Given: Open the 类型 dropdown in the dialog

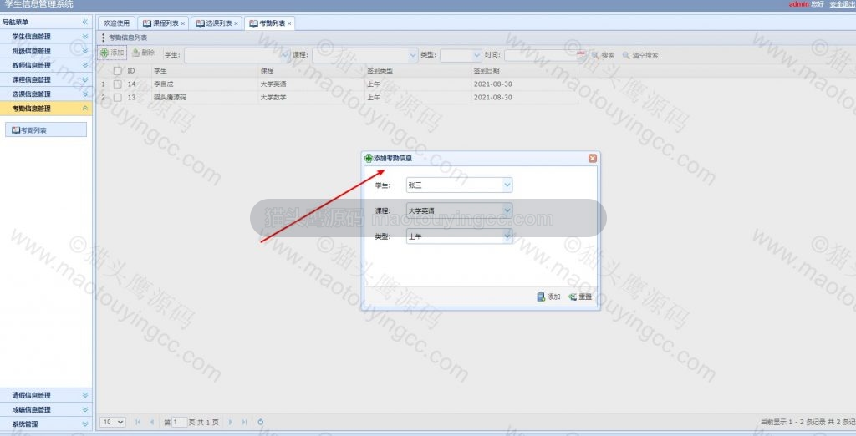Looking at the screenshot, I should (x=507, y=236).
